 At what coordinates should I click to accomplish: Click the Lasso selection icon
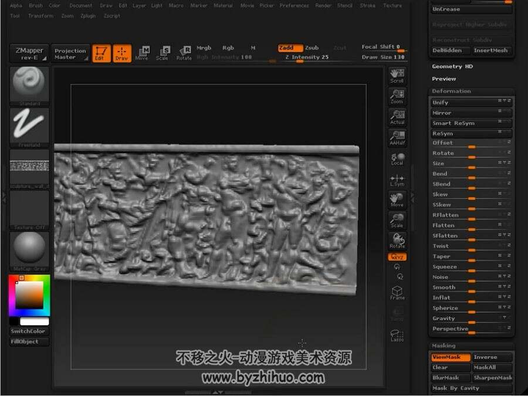pyautogui.click(x=397, y=336)
